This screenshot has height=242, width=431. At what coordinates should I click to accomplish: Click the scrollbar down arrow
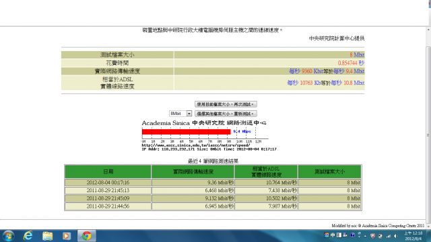(428, 227)
